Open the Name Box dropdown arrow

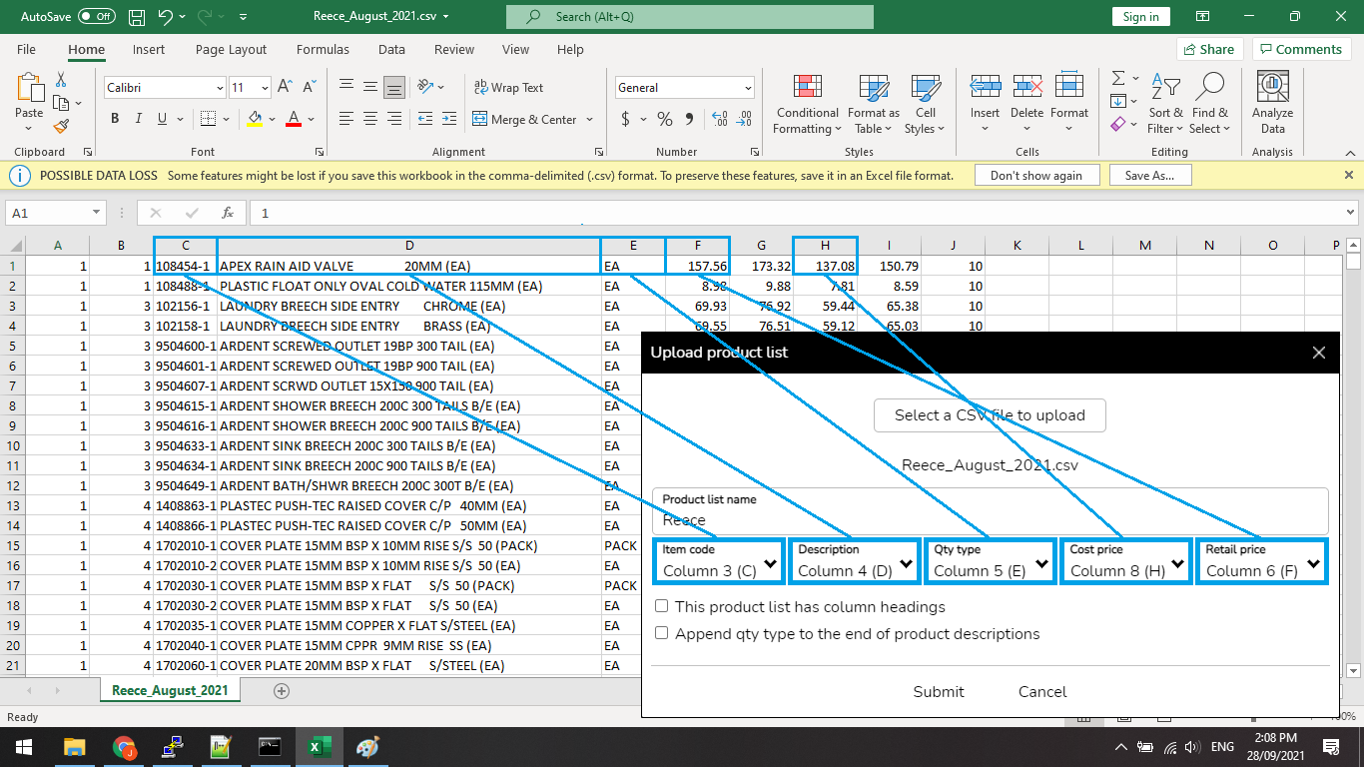tap(97, 213)
